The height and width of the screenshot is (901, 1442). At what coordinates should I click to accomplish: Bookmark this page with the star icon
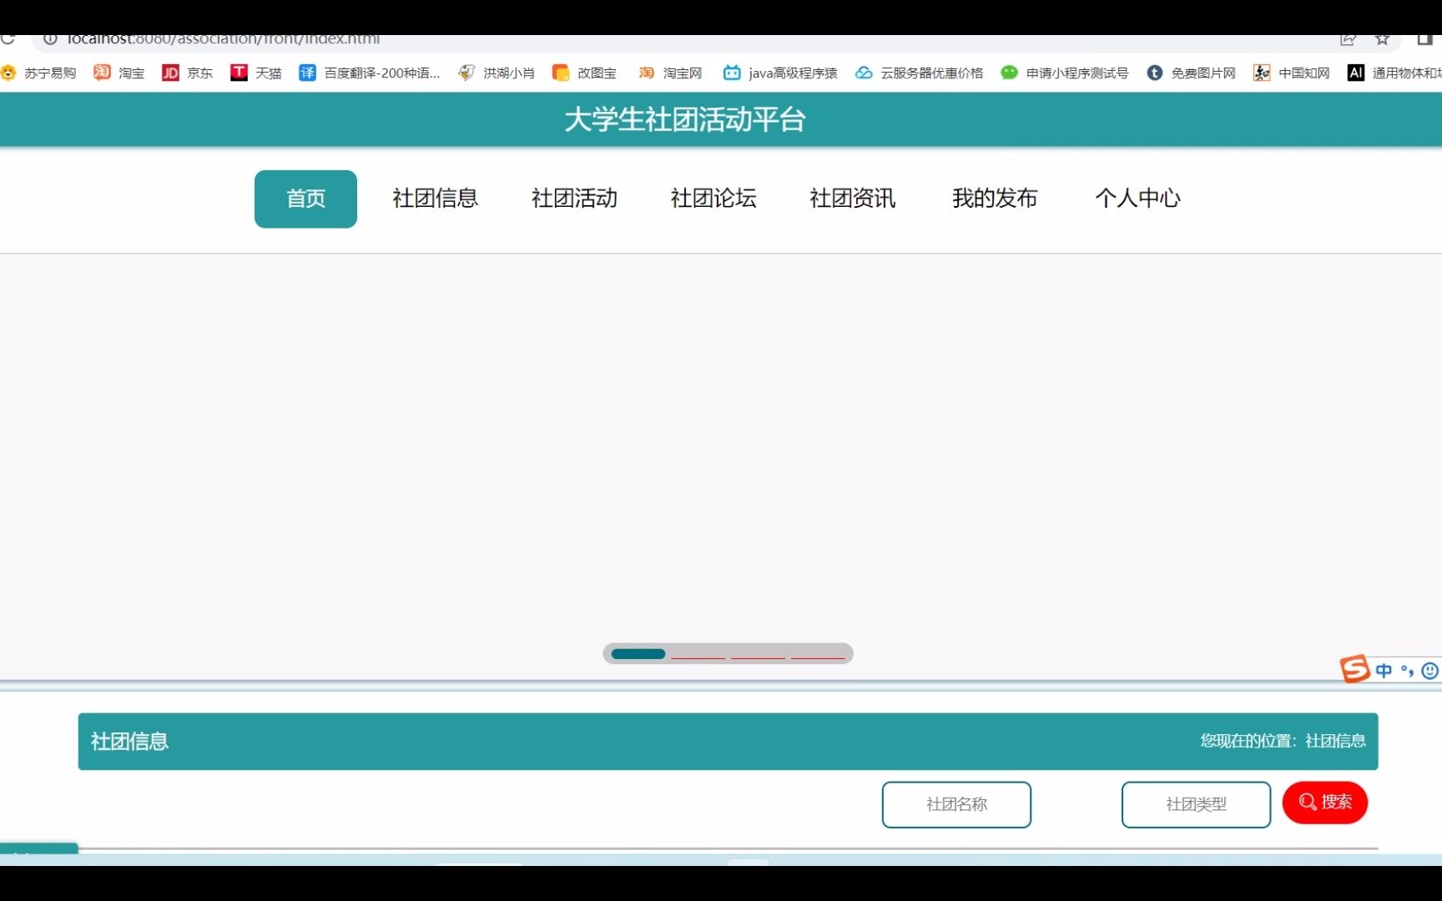point(1383,39)
